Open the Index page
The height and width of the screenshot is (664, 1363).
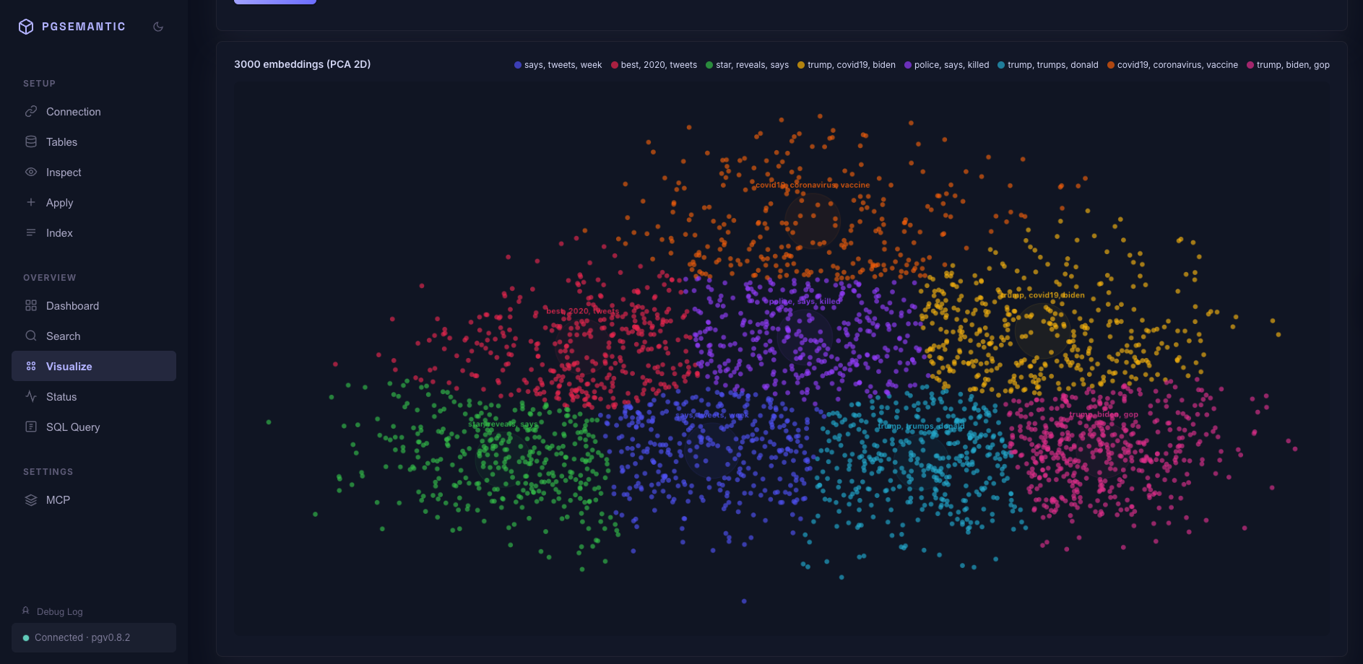94,232
